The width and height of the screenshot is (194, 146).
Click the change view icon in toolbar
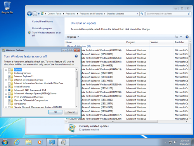(177, 37)
